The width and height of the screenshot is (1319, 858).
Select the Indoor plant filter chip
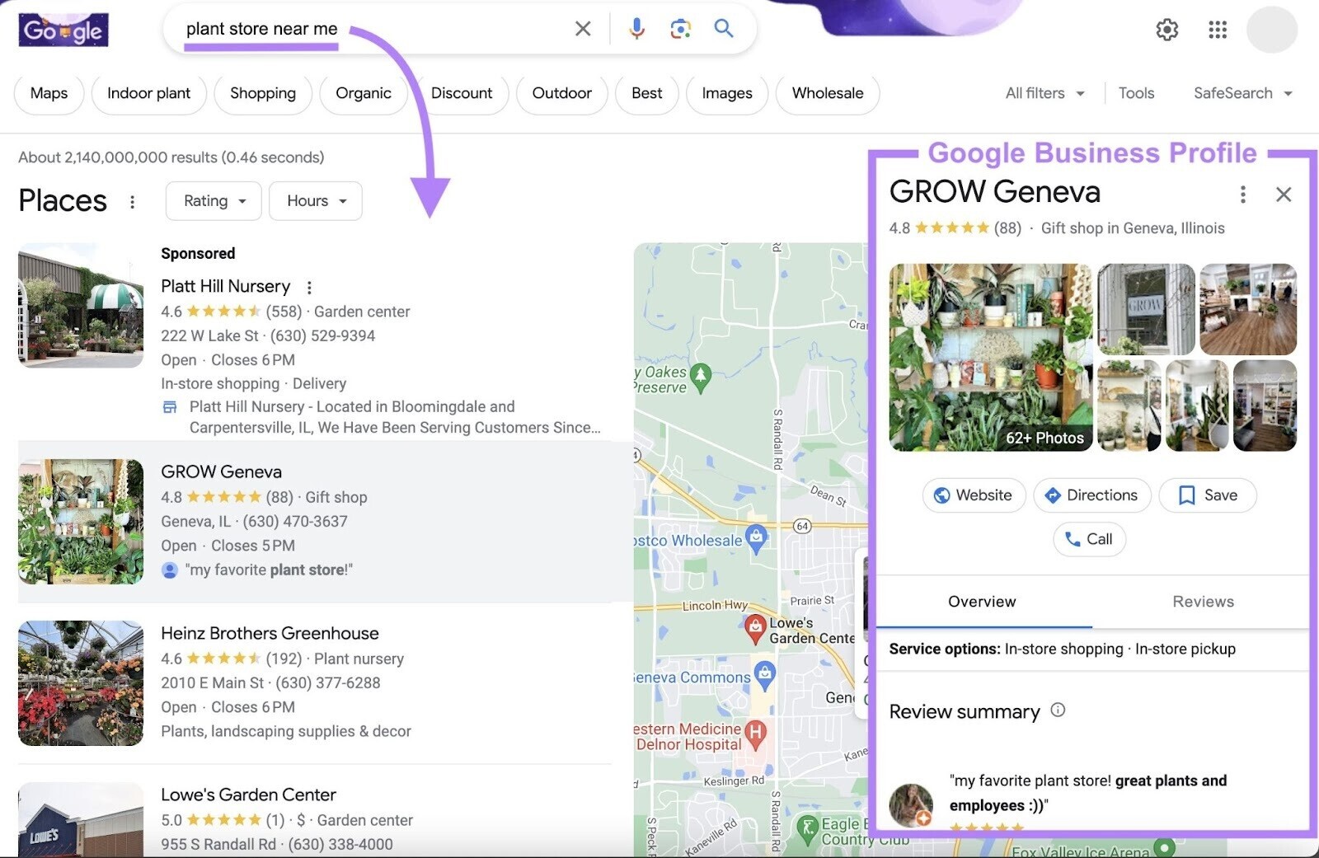pos(148,93)
